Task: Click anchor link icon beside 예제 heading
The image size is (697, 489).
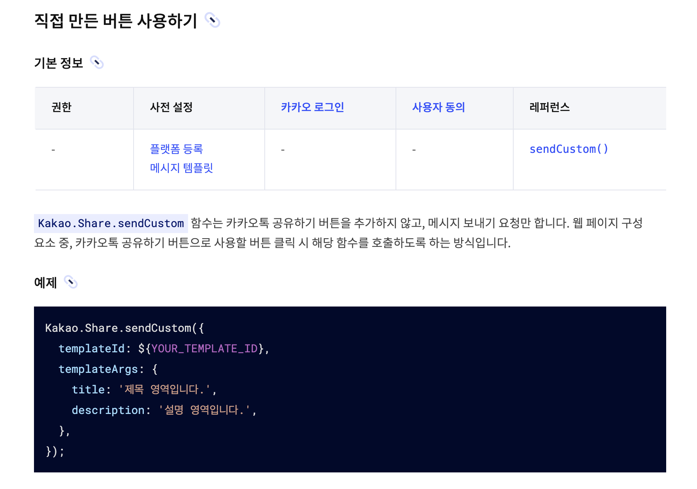Action: [x=71, y=282]
